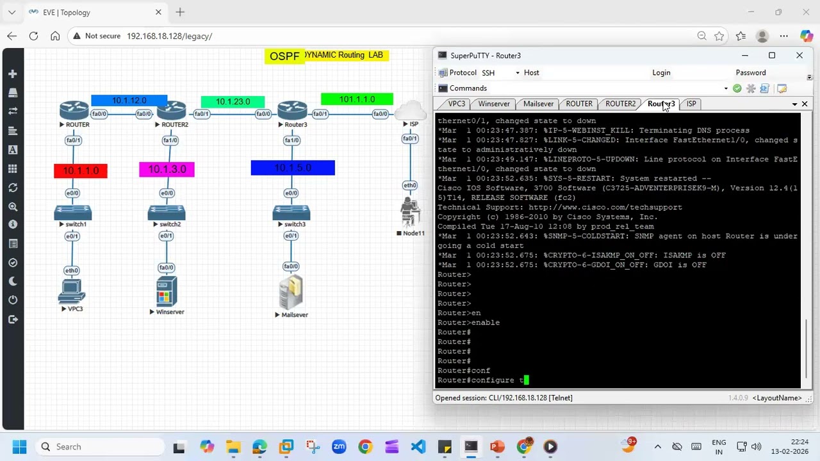This screenshot has width=820, height=461.
Task: Select the Mailsever node icon
Action: 291,293
